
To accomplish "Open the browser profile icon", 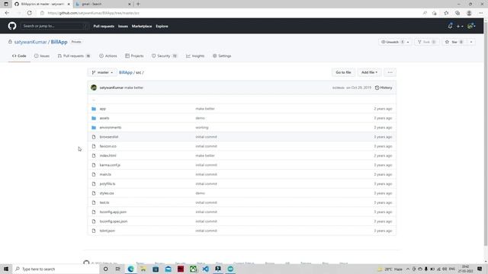I will pos(469,13).
